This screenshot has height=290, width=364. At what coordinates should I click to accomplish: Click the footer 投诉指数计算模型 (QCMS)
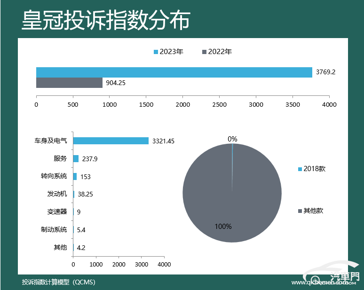(59, 282)
